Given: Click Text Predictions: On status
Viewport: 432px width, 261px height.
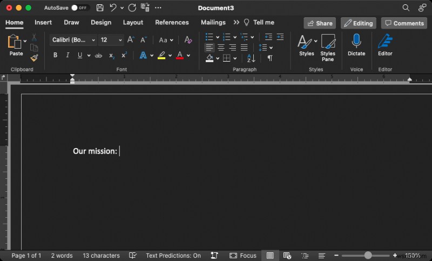Looking at the screenshot, I should (173, 256).
